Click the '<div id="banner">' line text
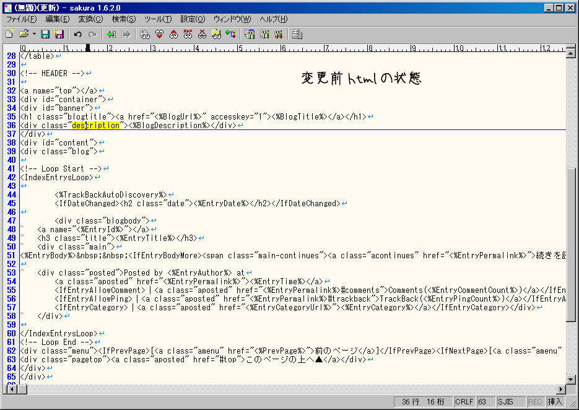 pos(56,108)
